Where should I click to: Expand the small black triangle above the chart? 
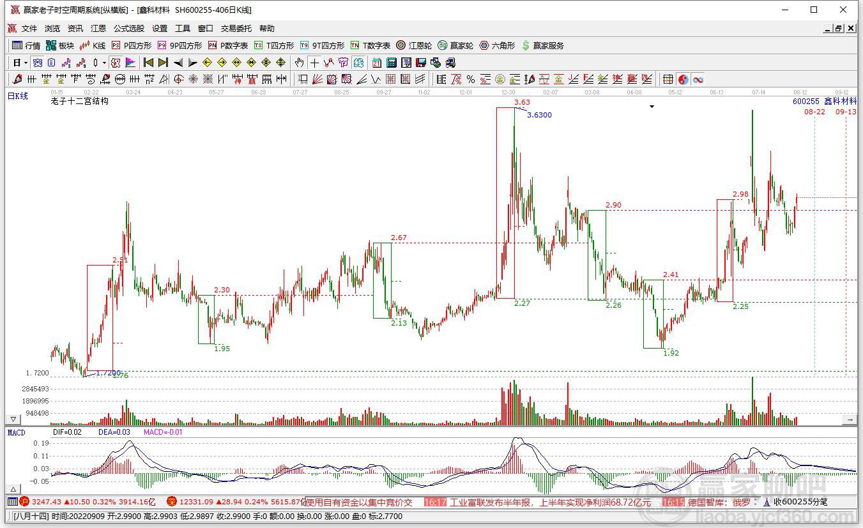pyautogui.click(x=652, y=107)
